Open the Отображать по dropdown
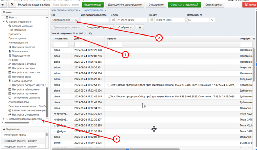The image size is (257, 150). 201,20
